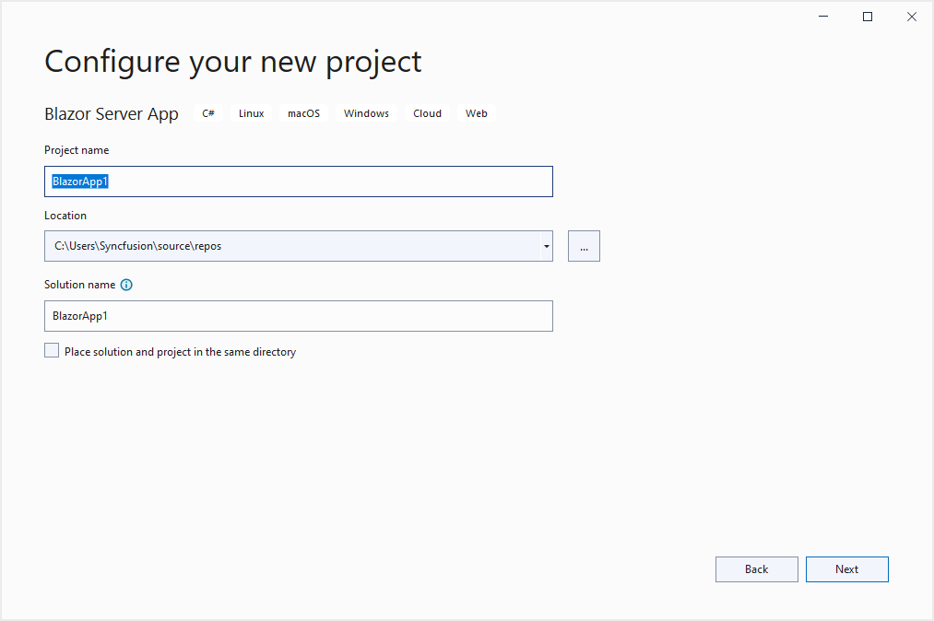Expand the Location dropdown arrow

546,246
